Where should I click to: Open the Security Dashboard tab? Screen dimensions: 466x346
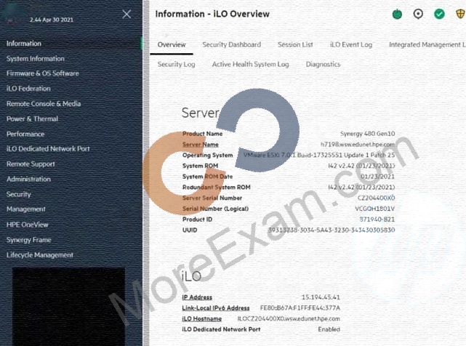tap(231, 44)
